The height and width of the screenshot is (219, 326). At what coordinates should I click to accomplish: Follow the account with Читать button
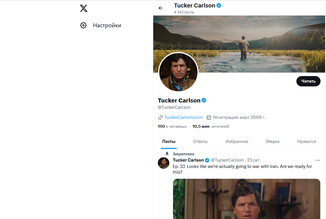pyautogui.click(x=308, y=81)
